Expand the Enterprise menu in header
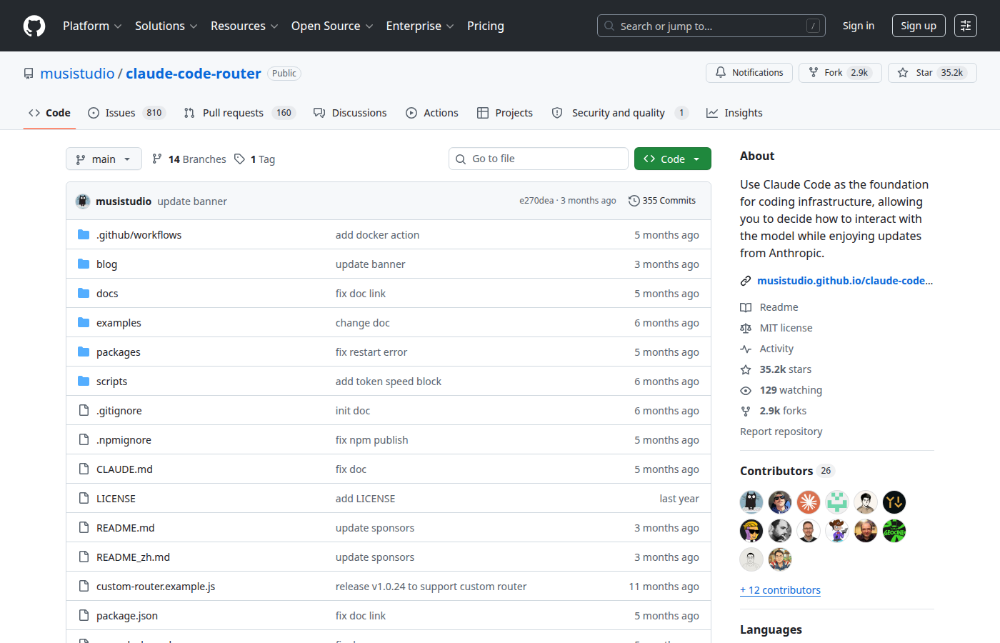Screen dimensions: 1000x643 [x=420, y=26]
